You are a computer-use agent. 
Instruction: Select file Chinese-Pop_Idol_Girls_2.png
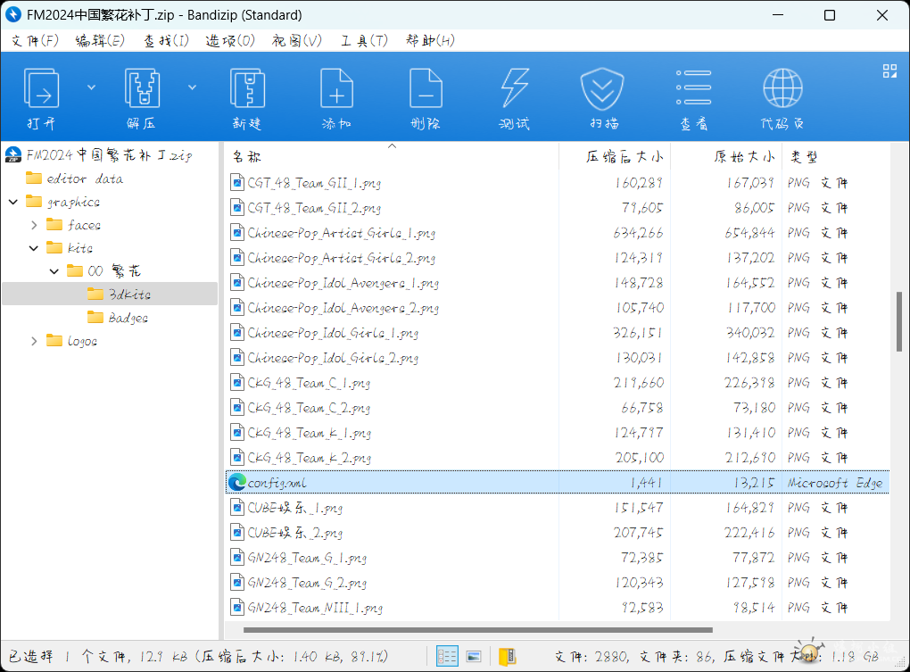pos(333,358)
